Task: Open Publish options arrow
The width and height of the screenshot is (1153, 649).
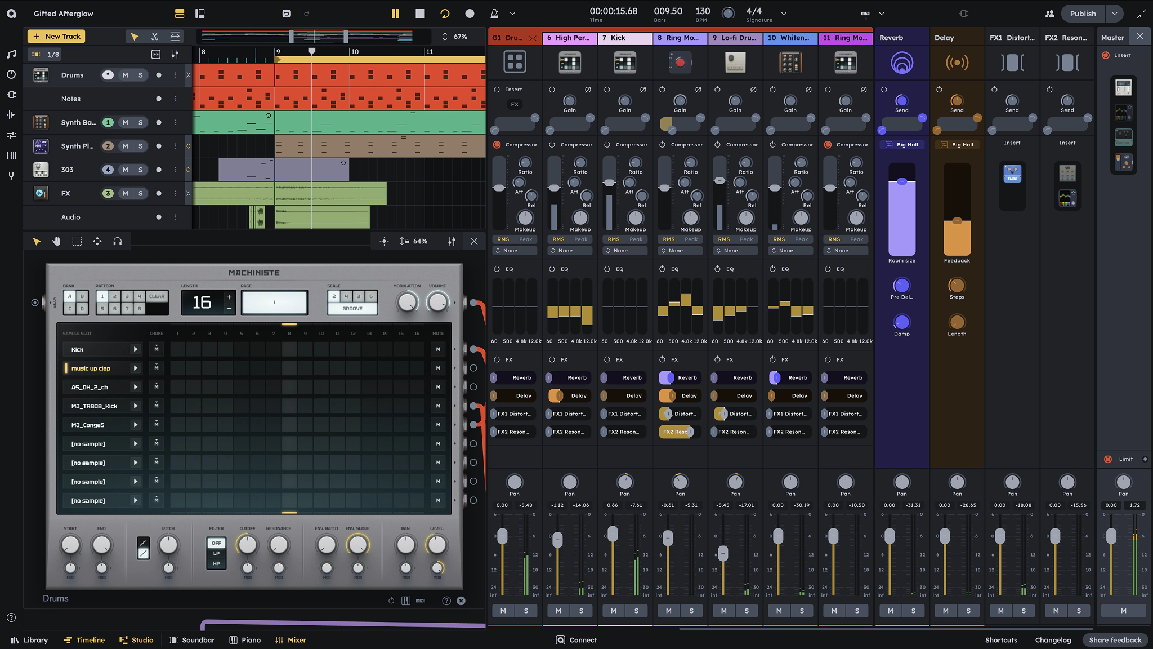Action: pyautogui.click(x=1115, y=14)
